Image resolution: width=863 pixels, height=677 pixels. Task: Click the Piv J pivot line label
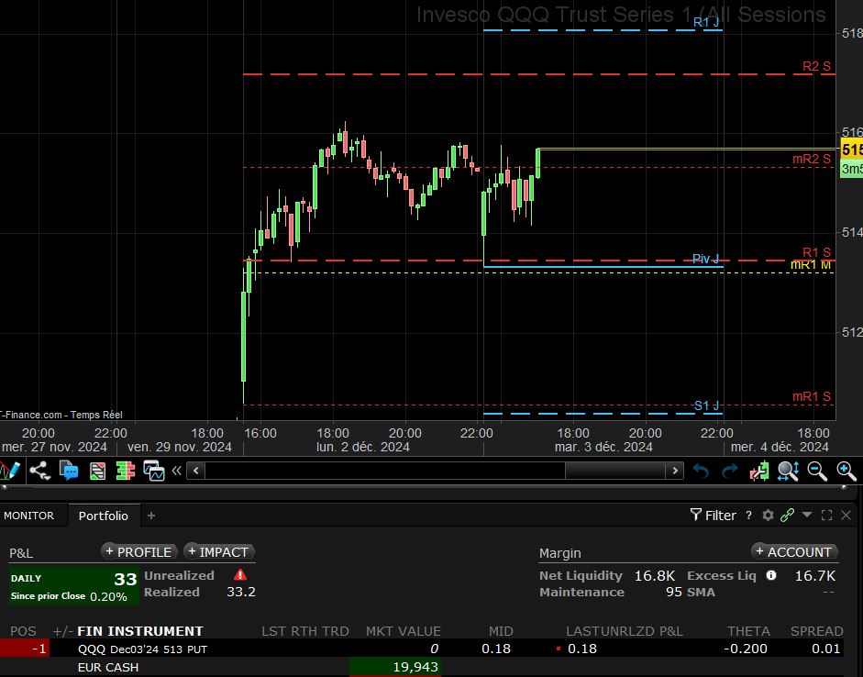point(705,259)
